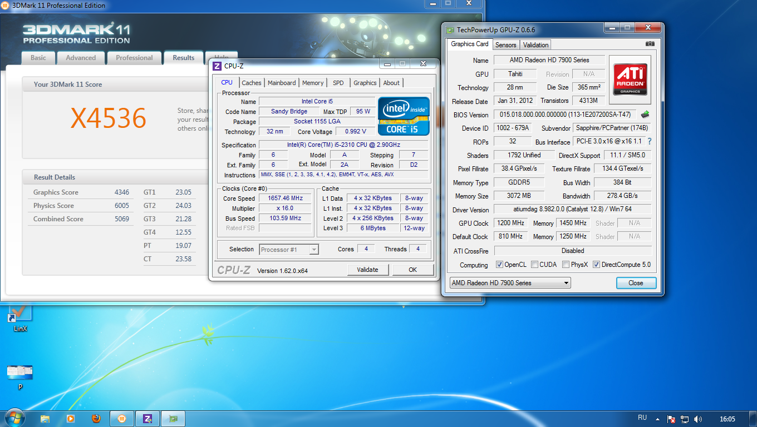Open the AMD Radeon HD 7900 Series dropdown
This screenshot has width=757, height=427.
tap(510, 283)
